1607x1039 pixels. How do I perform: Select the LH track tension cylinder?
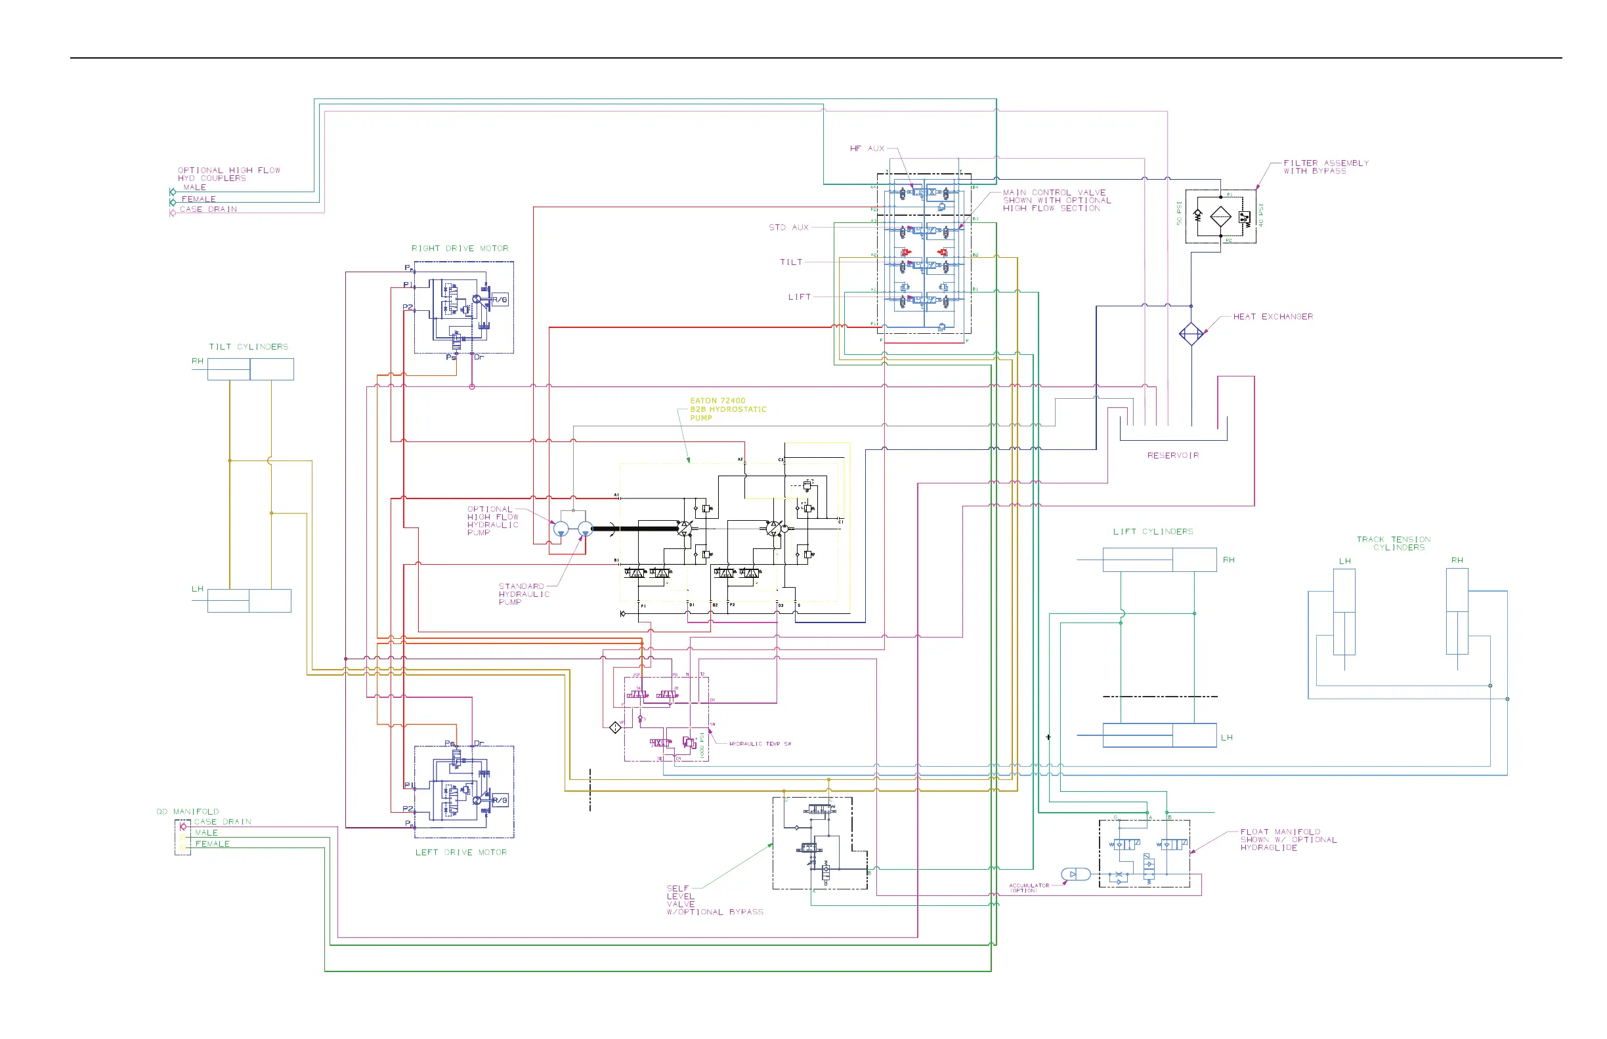(1344, 612)
